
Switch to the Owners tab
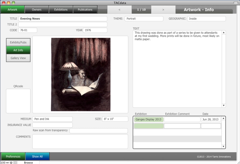click(x=37, y=10)
